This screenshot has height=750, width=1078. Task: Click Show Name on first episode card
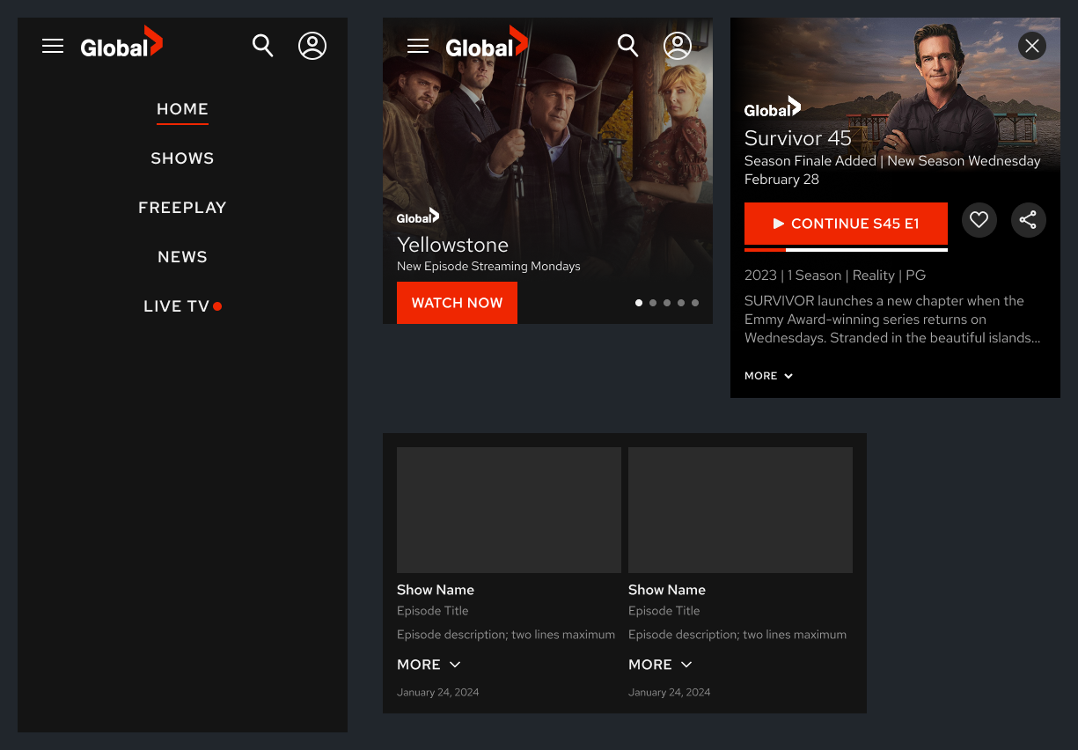coord(436,590)
